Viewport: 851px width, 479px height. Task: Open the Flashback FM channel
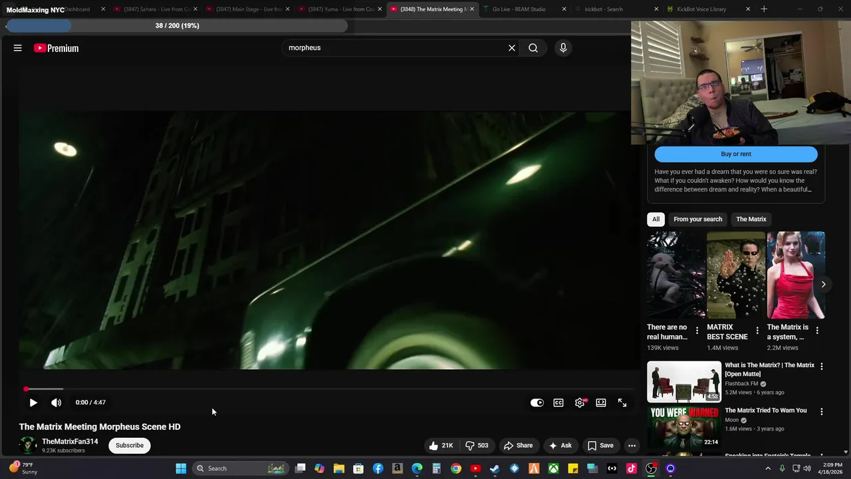pos(741,384)
